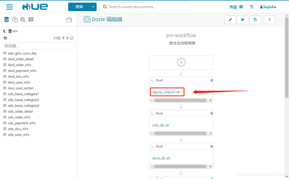Open table ods_base_category1
This screenshot has height=179, width=289.
tap(23, 94)
